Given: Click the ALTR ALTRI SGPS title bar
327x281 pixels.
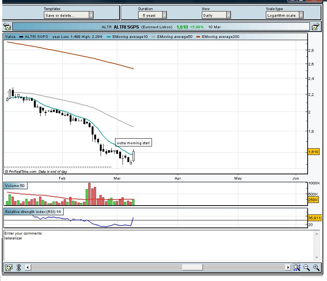Looking at the screenshot, I should [x=161, y=27].
